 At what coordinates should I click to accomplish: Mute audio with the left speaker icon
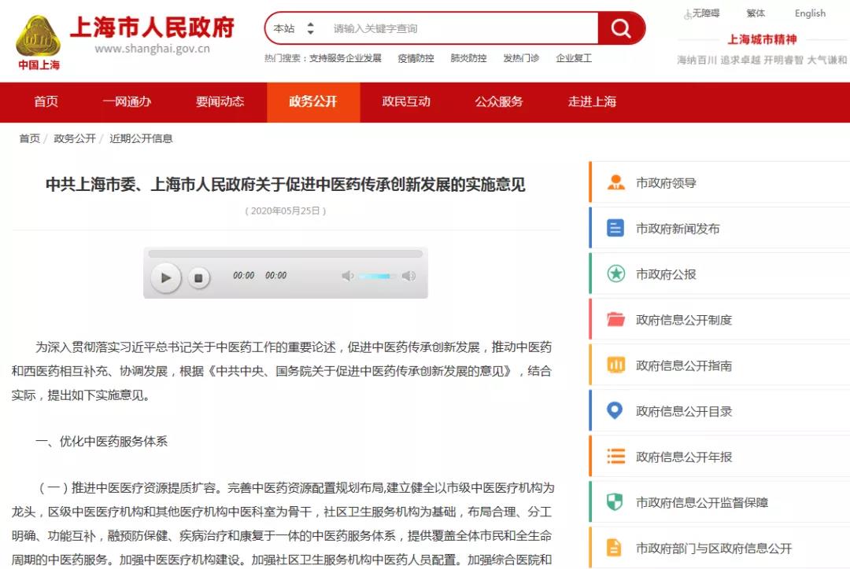pos(347,276)
